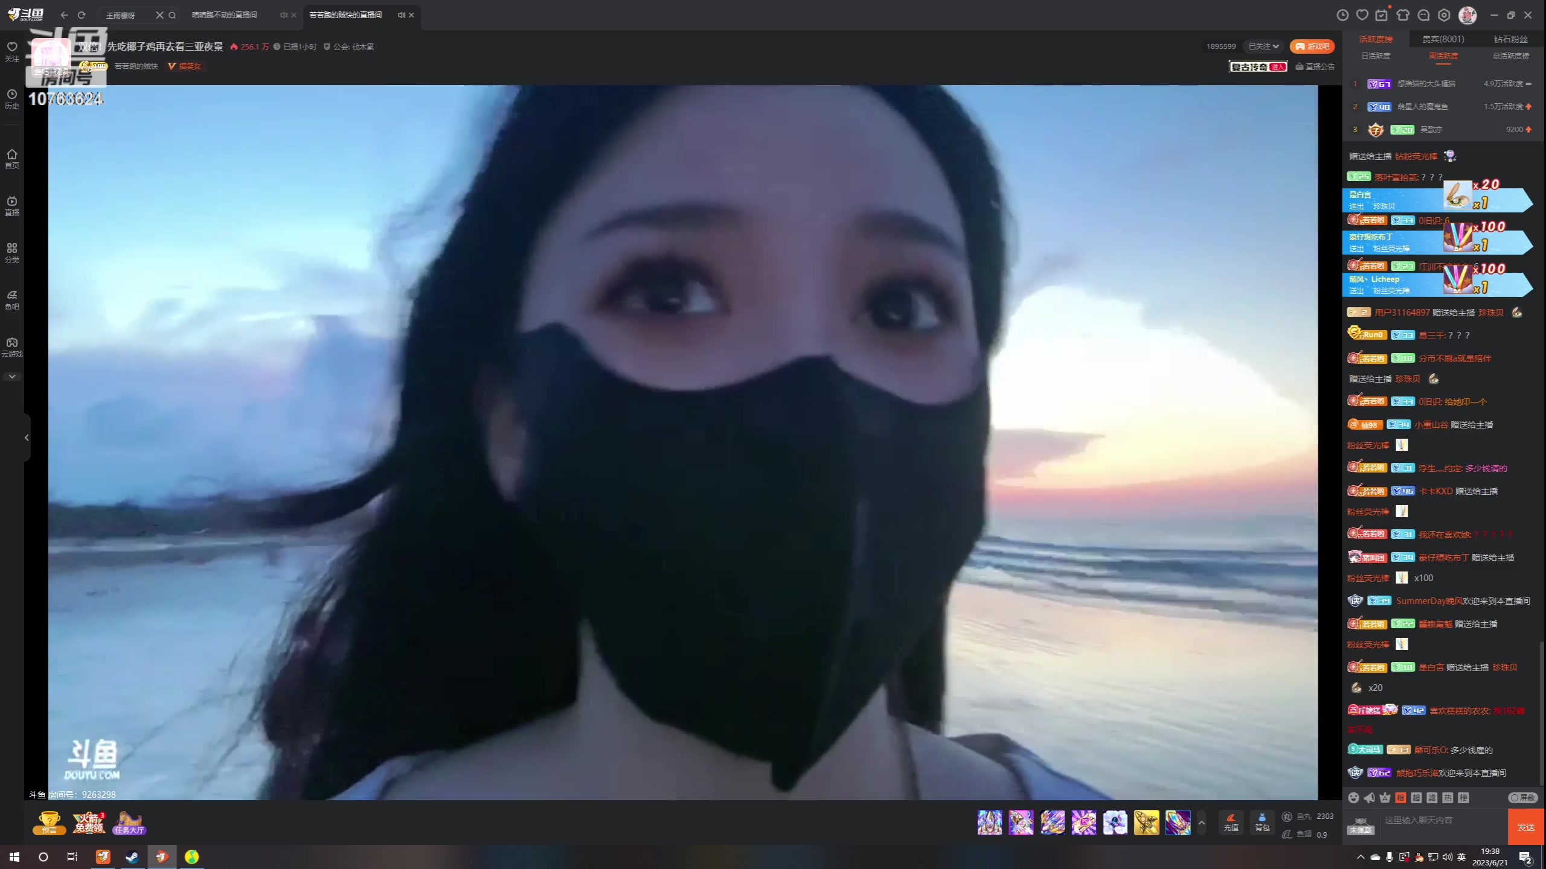Click the 发送 send button
Image resolution: width=1546 pixels, height=869 pixels.
click(1527, 827)
